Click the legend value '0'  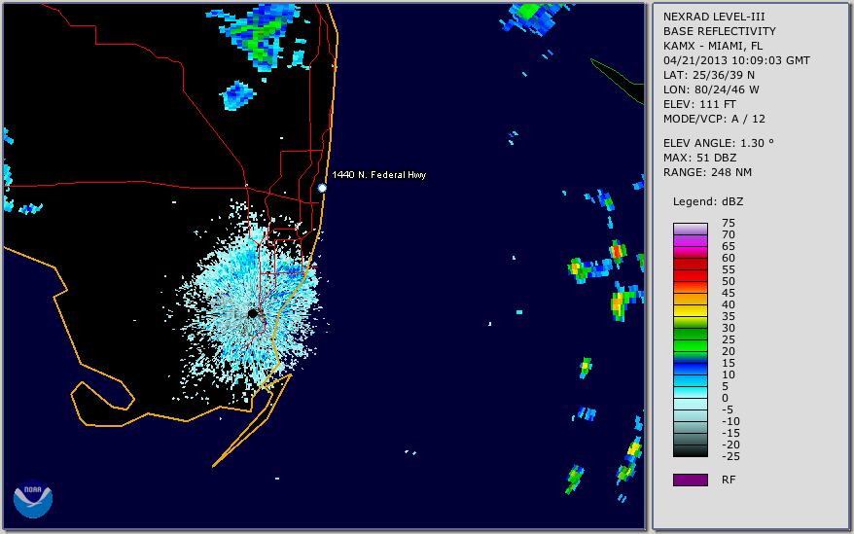[725, 399]
